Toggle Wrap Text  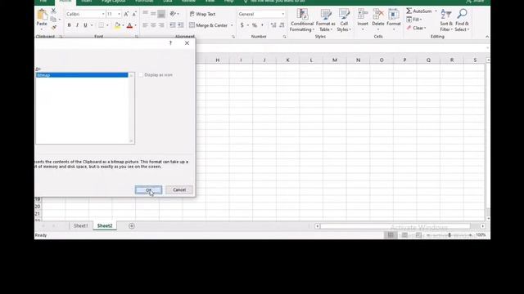point(202,14)
